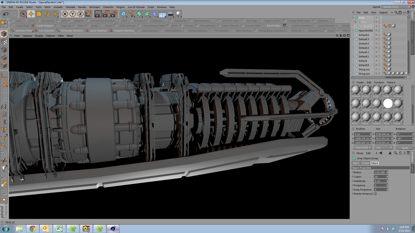The image size is (415, 233).
Task: Select the Knife tool
Action: [x=79, y=26]
